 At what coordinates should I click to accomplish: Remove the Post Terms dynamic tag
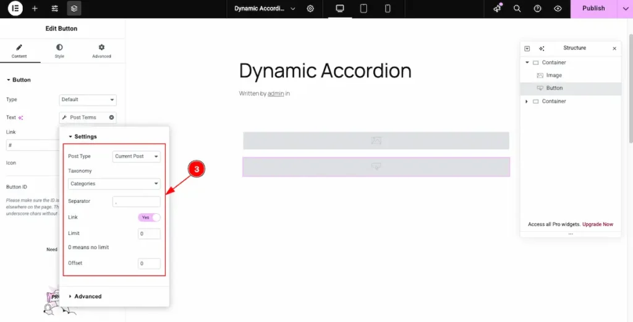(x=112, y=117)
